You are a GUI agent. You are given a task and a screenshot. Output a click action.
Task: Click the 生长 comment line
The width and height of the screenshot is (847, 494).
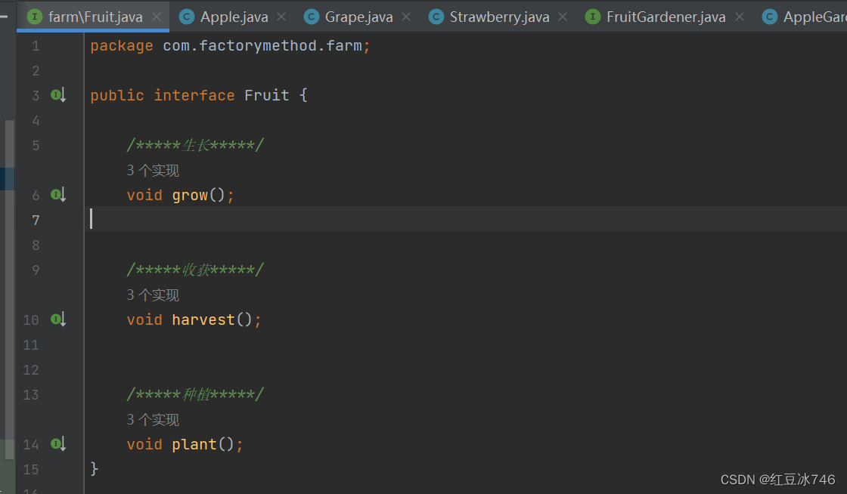(x=195, y=145)
